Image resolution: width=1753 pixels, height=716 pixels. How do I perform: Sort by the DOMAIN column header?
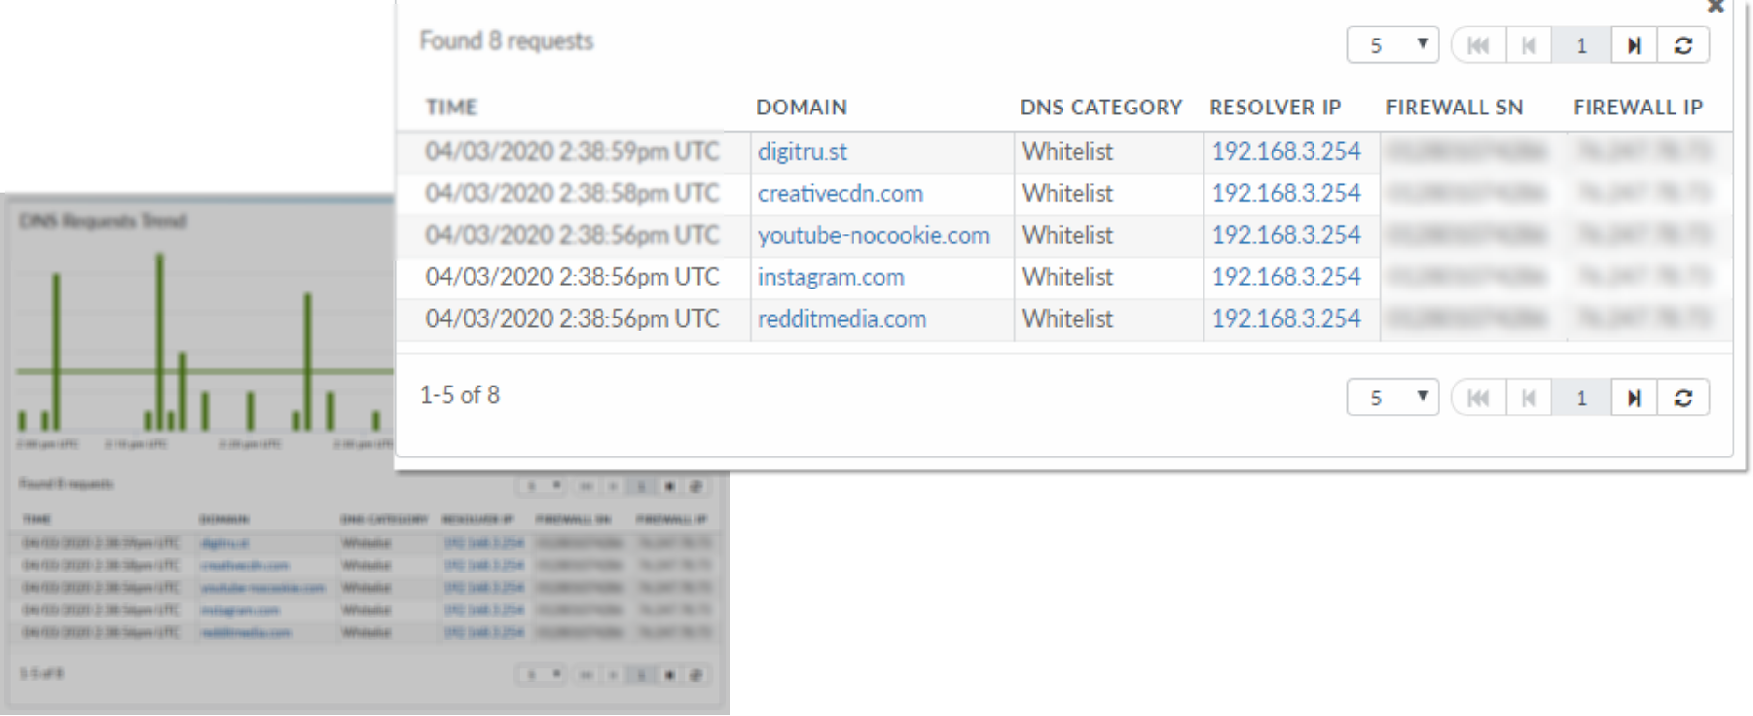[x=802, y=107]
